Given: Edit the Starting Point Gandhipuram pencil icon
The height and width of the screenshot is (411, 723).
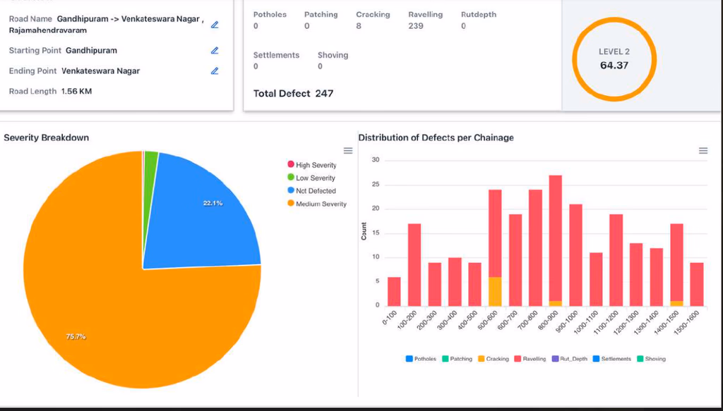Looking at the screenshot, I should coord(215,51).
